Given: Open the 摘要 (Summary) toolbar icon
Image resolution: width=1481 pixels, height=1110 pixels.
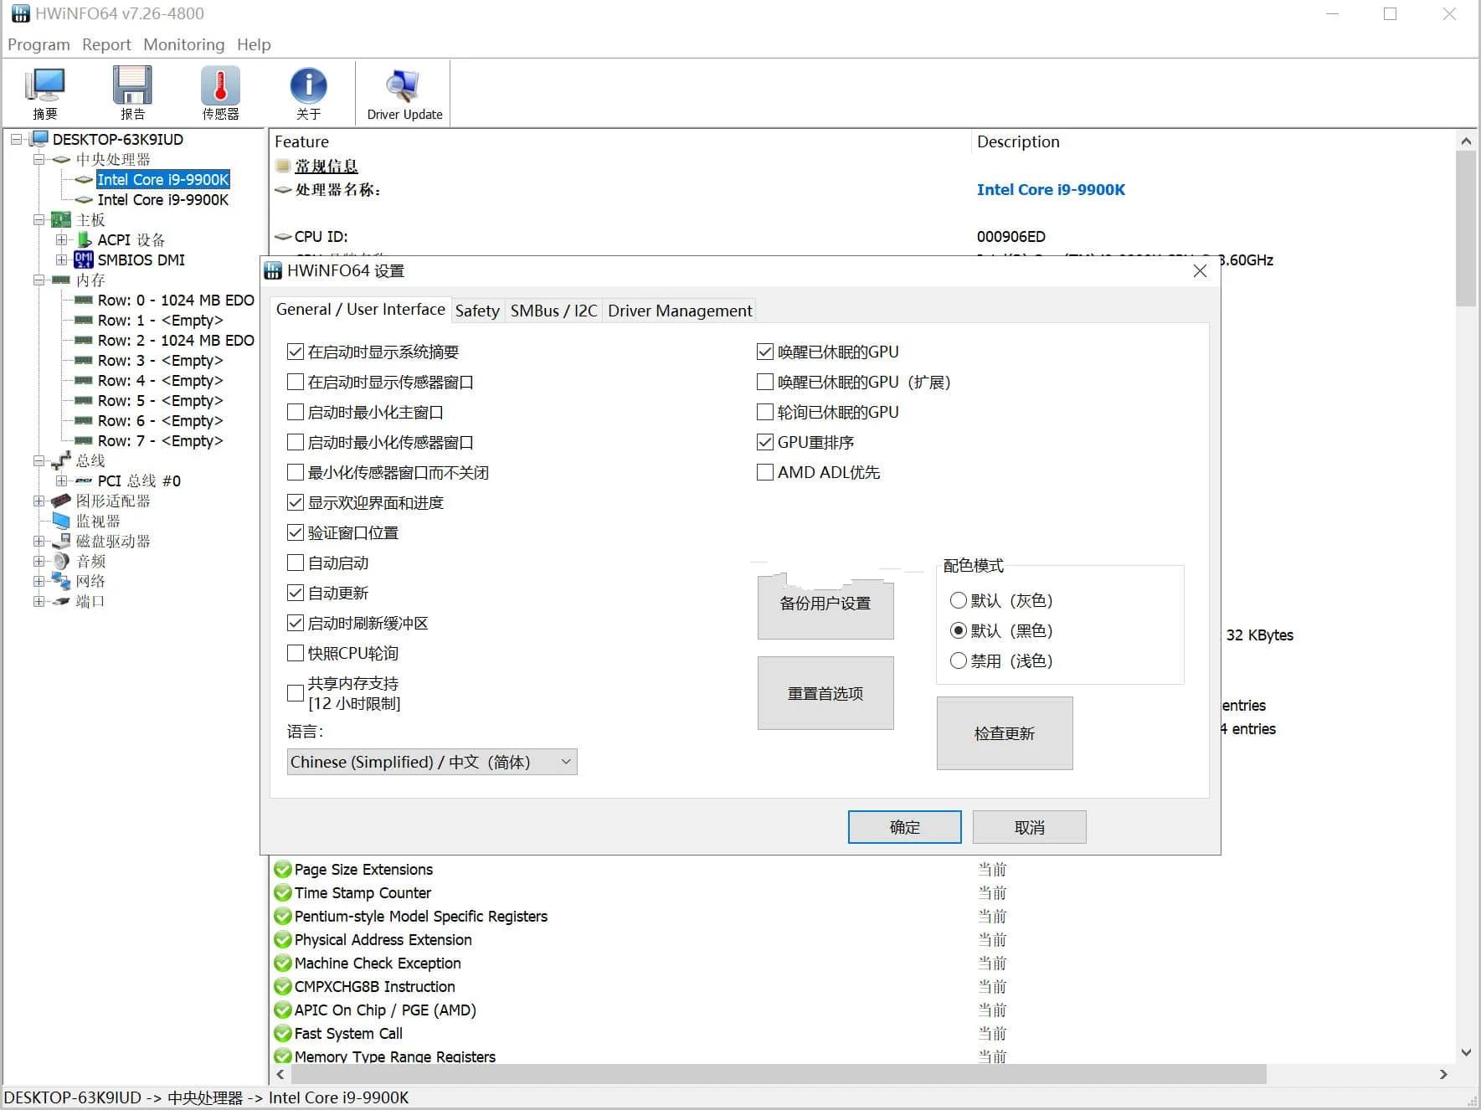Looking at the screenshot, I should click(x=44, y=90).
